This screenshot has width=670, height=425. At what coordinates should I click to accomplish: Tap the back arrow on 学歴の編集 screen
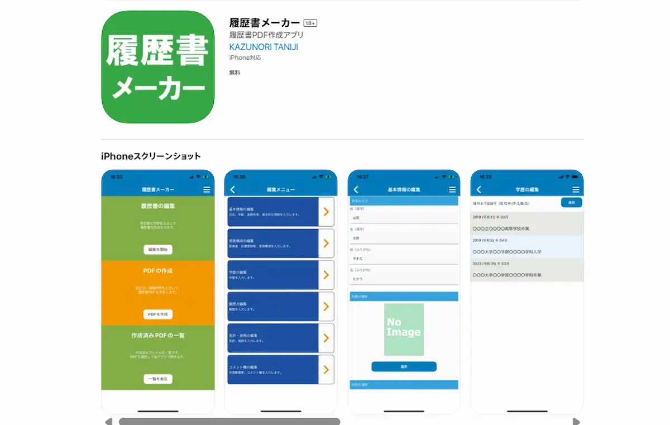(x=478, y=189)
